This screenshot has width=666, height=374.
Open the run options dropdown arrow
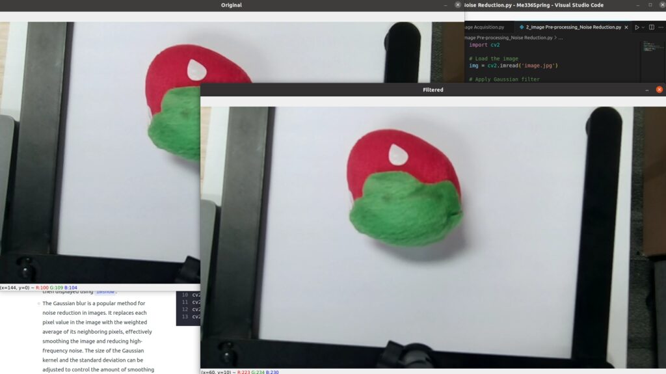[643, 27]
